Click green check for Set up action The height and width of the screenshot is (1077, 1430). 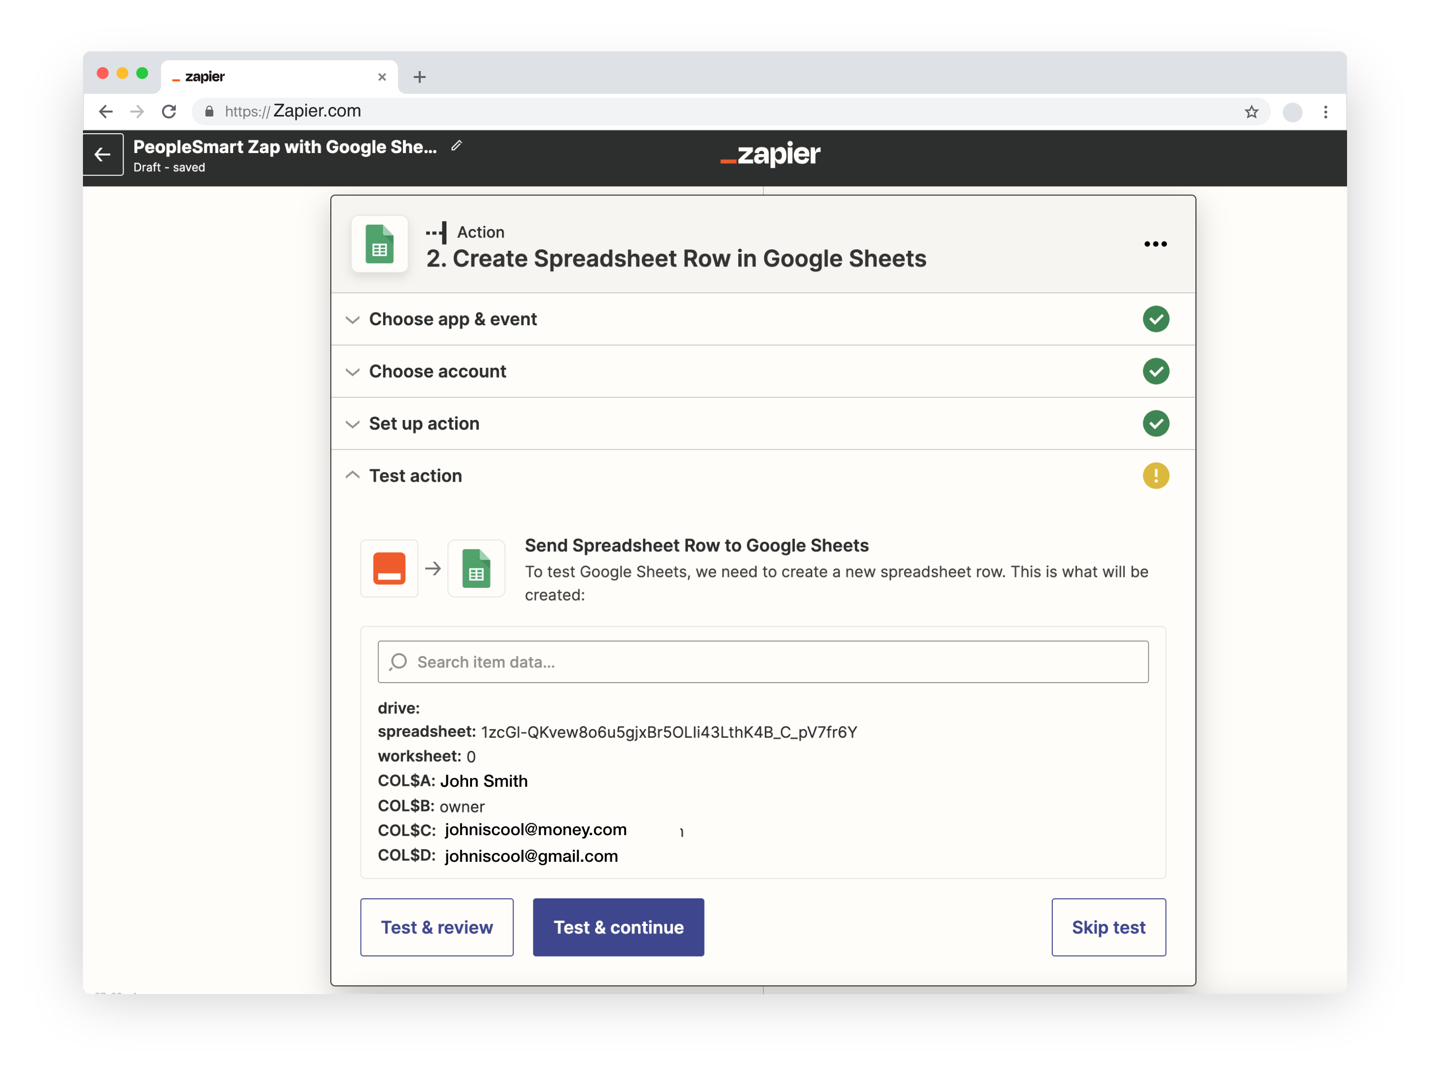coord(1155,424)
